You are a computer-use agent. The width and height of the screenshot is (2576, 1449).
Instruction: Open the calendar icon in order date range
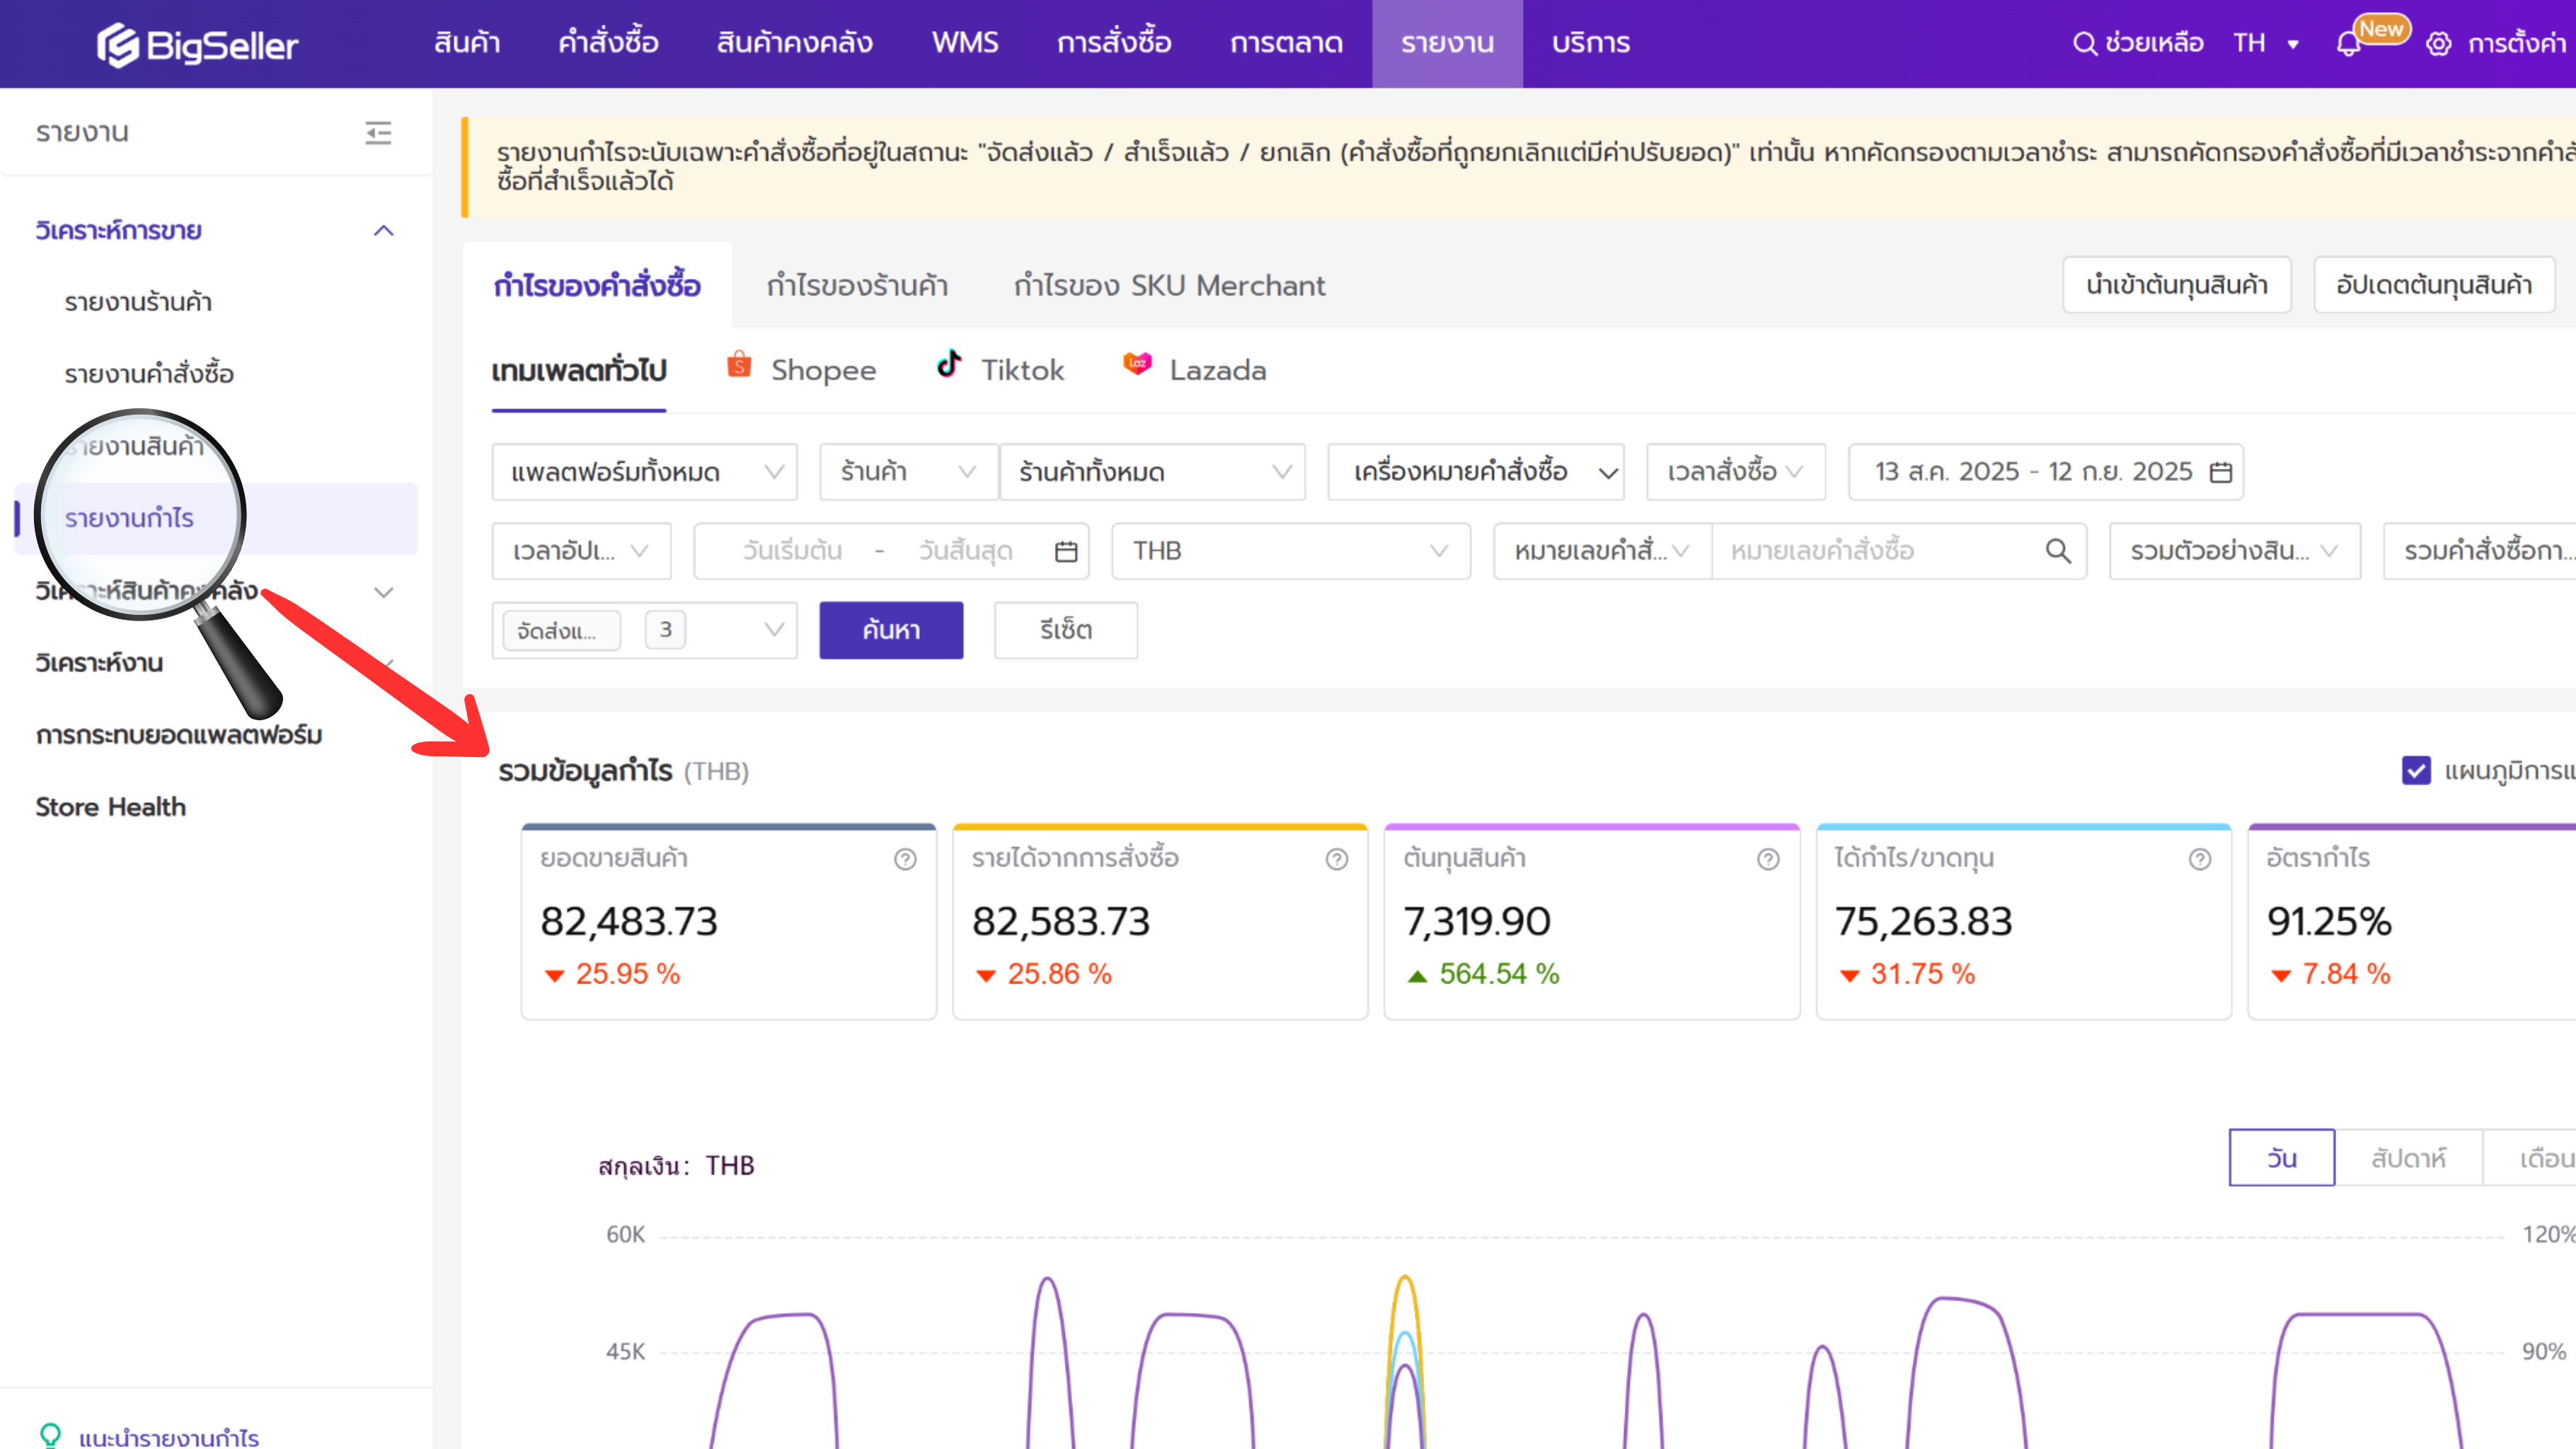tap(2221, 472)
